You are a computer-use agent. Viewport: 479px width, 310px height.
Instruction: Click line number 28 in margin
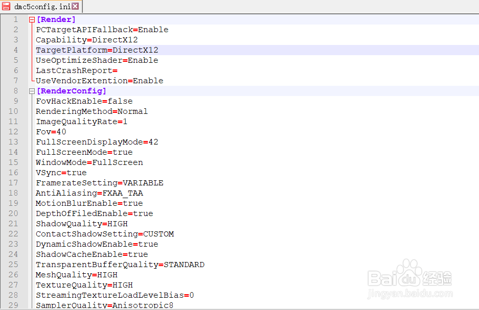(13, 295)
